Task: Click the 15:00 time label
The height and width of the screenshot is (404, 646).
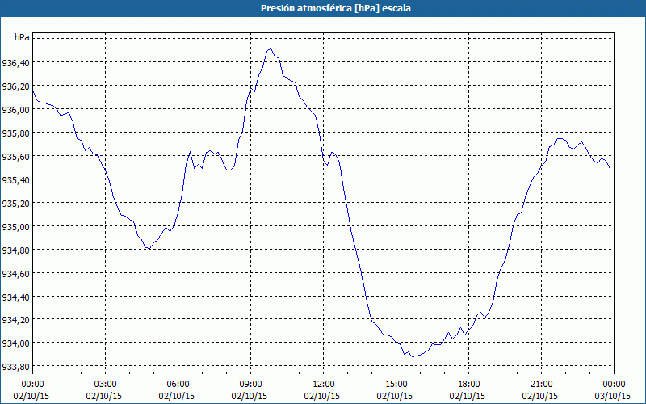Action: click(x=396, y=385)
